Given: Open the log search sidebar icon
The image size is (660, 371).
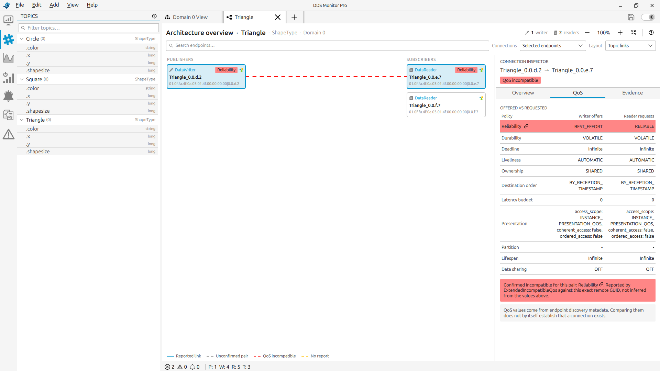Looking at the screenshot, I should [x=8, y=115].
